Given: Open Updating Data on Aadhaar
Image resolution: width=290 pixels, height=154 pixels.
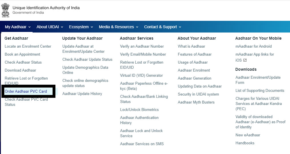Looking at the screenshot, I should pos(200,86).
